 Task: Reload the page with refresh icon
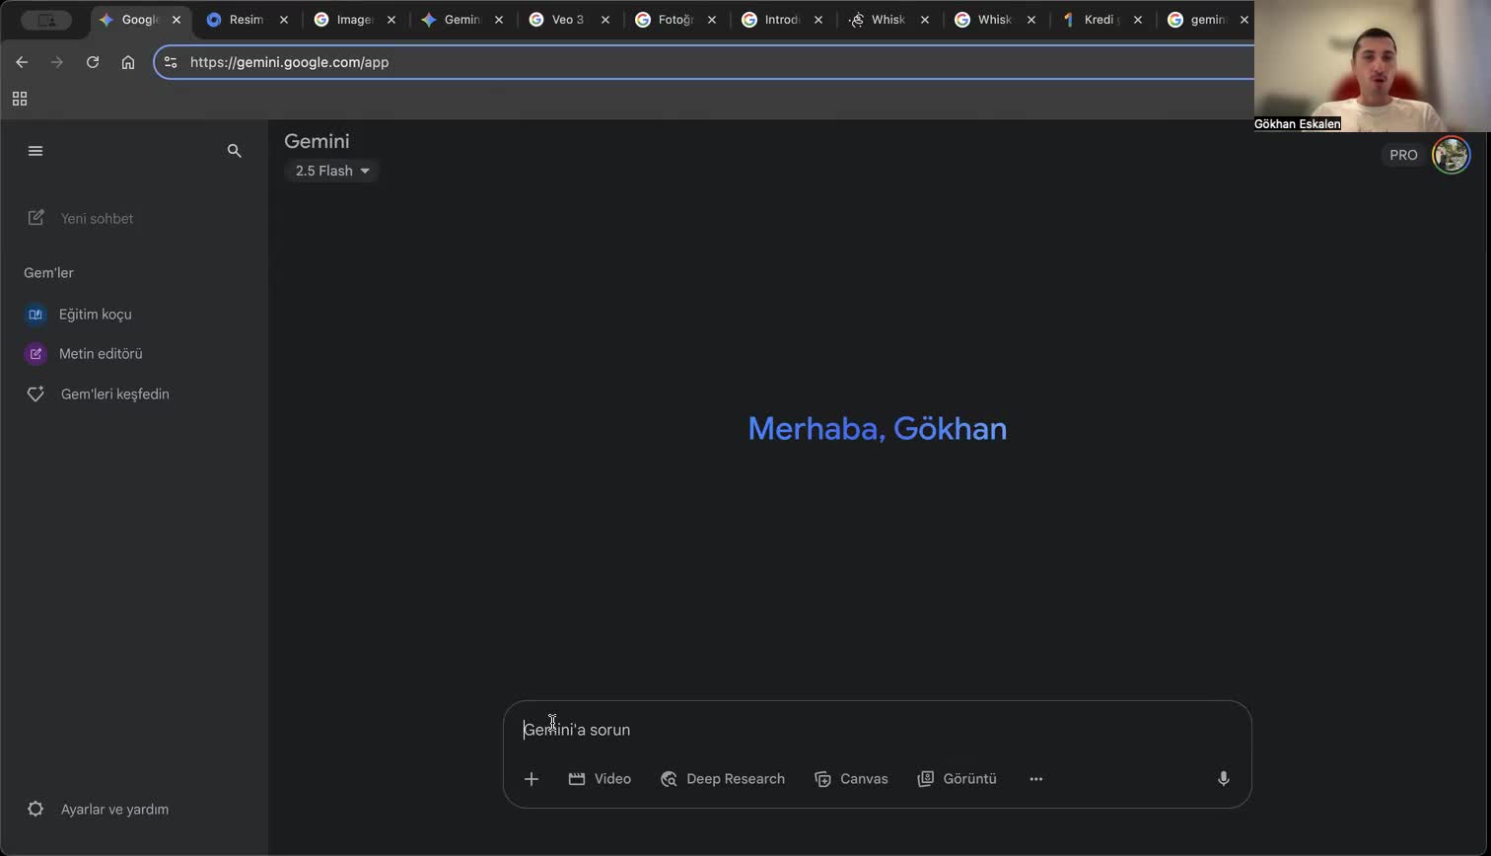point(93,62)
